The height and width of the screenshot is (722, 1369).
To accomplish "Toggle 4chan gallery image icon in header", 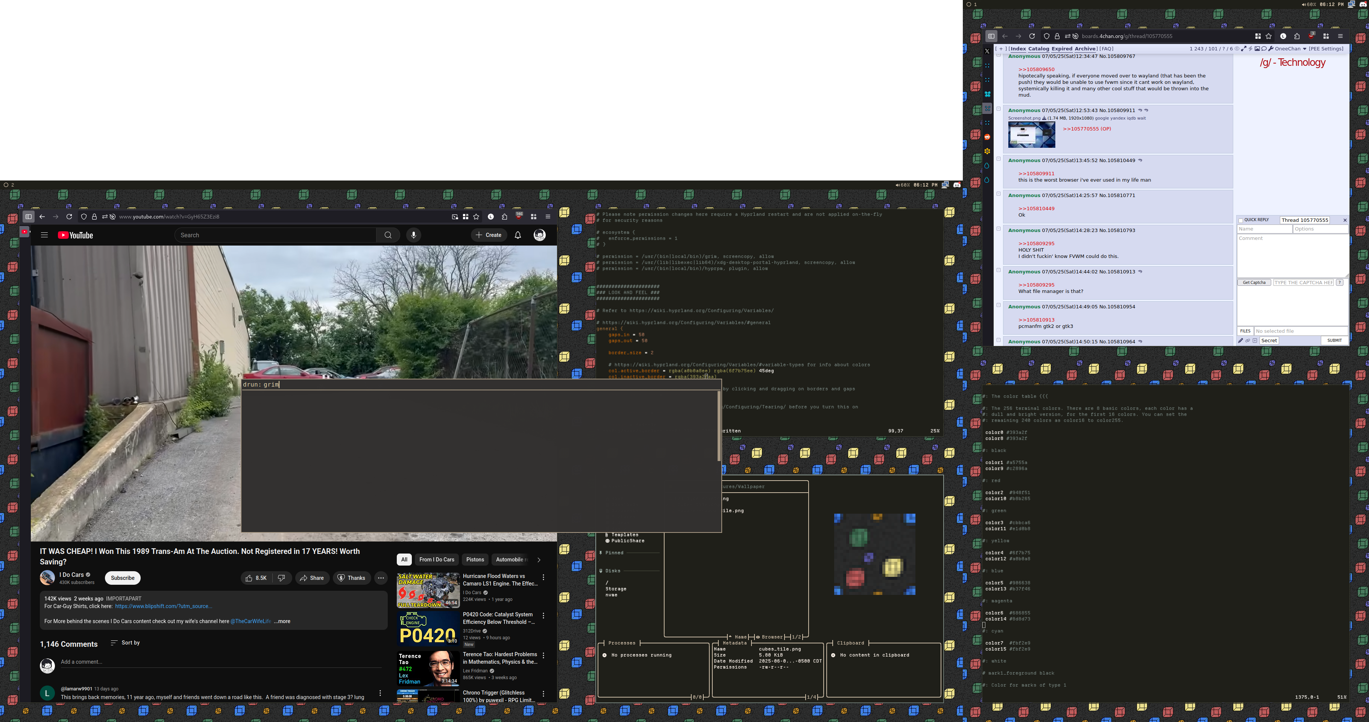I will pyautogui.click(x=1257, y=49).
